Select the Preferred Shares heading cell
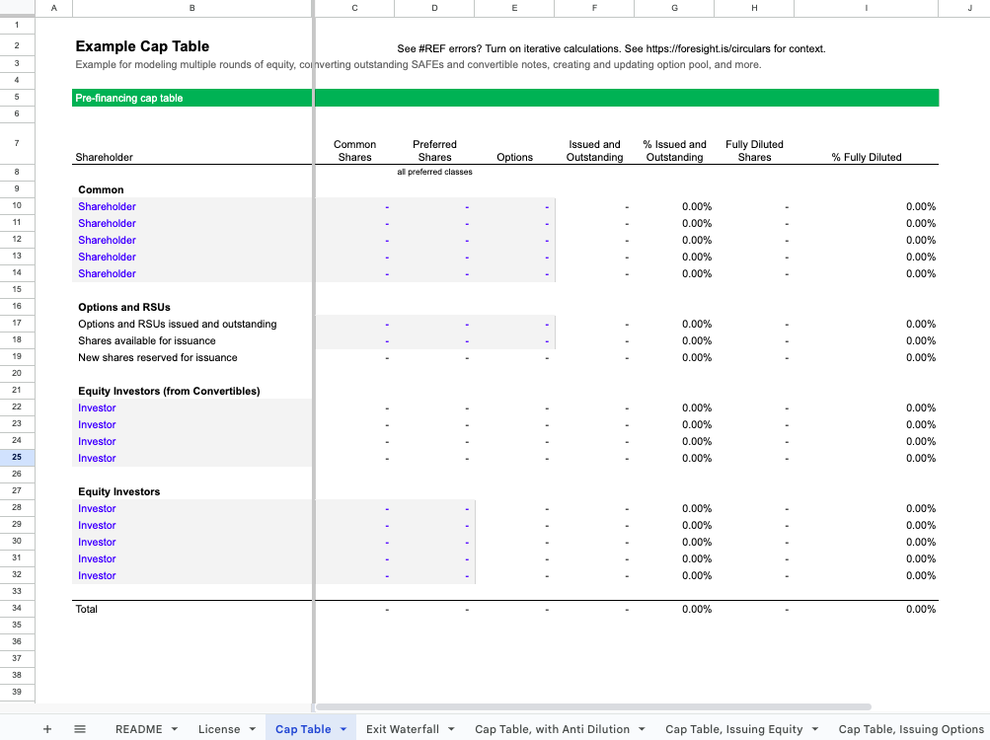The width and height of the screenshot is (990, 740). (x=434, y=151)
